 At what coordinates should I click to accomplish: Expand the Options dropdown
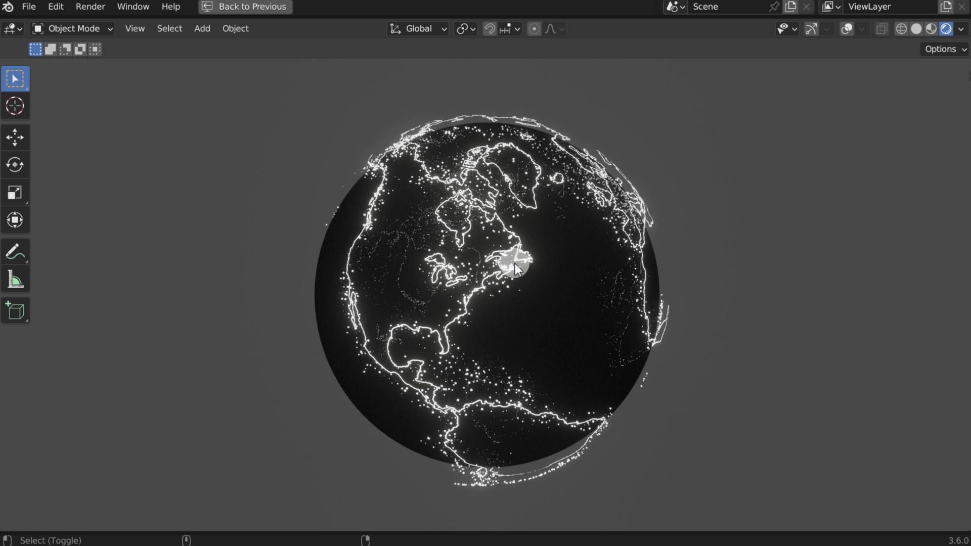coord(945,49)
